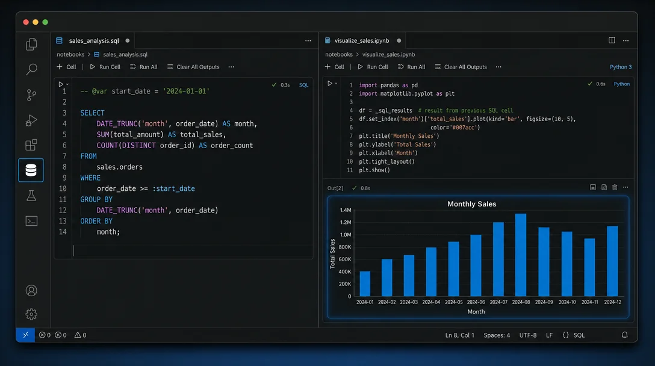Click the tallest 2024-08 bar in chart
Image resolution: width=655 pixels, height=366 pixels.
point(521,255)
